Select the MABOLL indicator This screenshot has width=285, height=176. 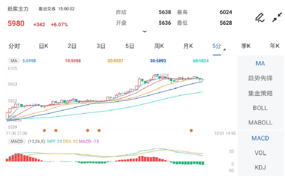pyautogui.click(x=260, y=122)
